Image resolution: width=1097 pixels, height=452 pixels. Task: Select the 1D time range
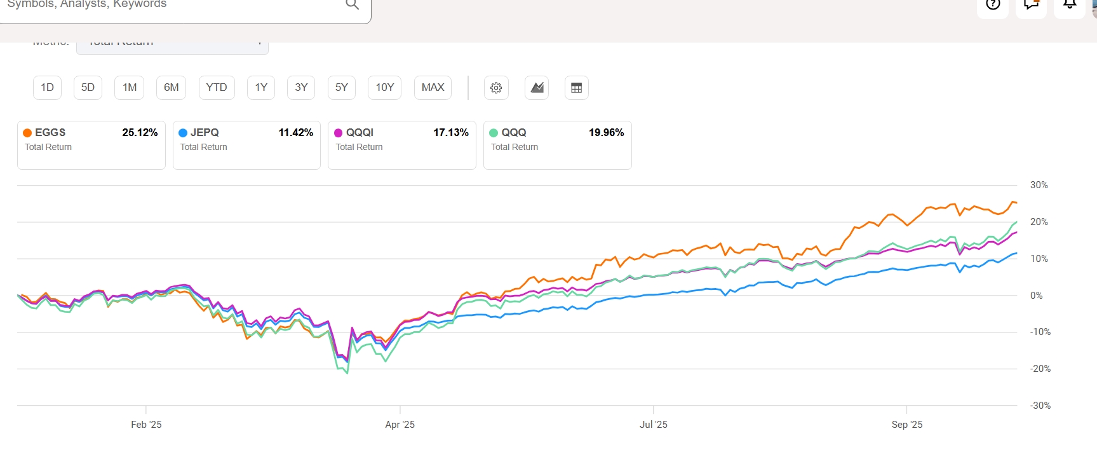tap(47, 88)
